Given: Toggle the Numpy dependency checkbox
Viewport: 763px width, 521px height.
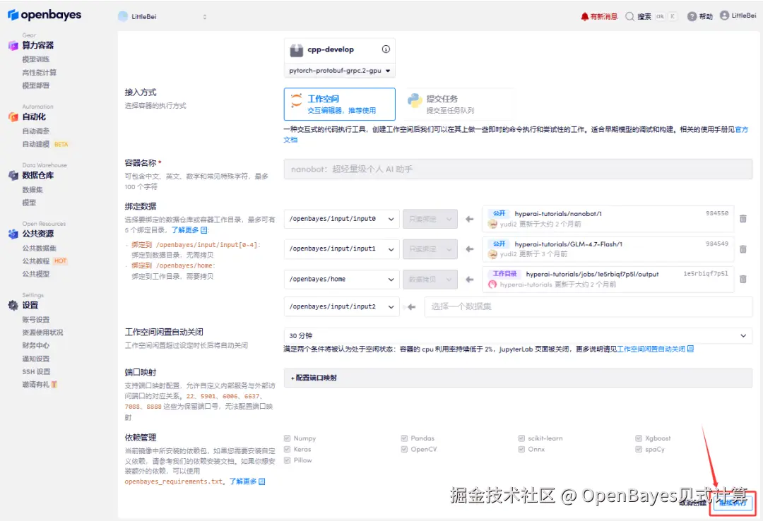Looking at the screenshot, I should pyautogui.click(x=287, y=438).
